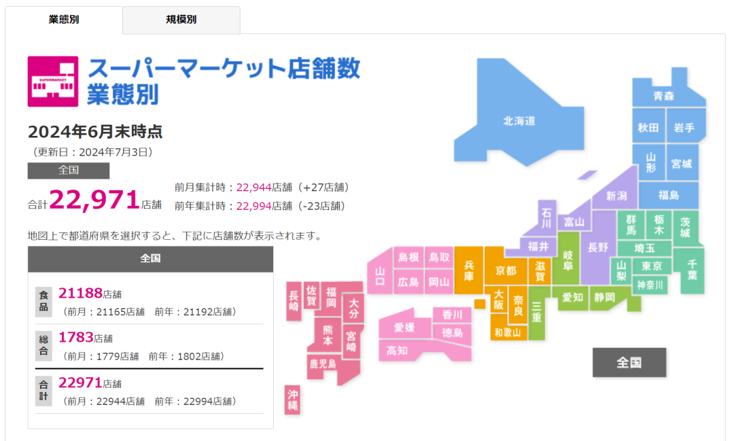Click 千葉 on the map
This screenshot has width=734, height=441.
692,269
